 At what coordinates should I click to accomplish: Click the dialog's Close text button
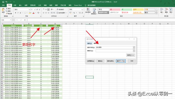(x=132, y=61)
